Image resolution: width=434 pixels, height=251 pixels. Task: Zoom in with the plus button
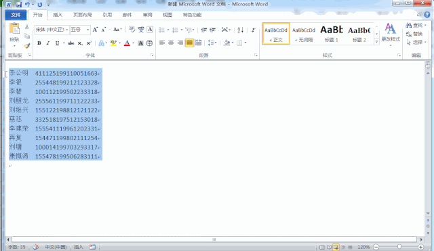tap(420, 247)
